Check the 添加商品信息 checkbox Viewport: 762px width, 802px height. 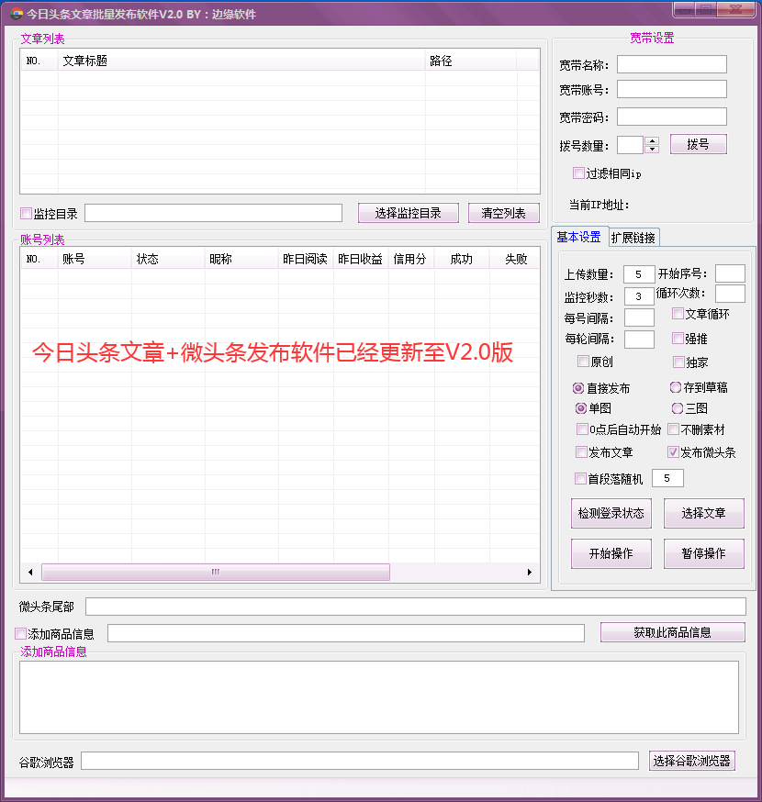coord(20,634)
